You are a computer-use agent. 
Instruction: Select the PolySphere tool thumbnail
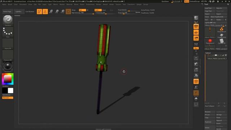pyautogui.click(x=210, y=42)
